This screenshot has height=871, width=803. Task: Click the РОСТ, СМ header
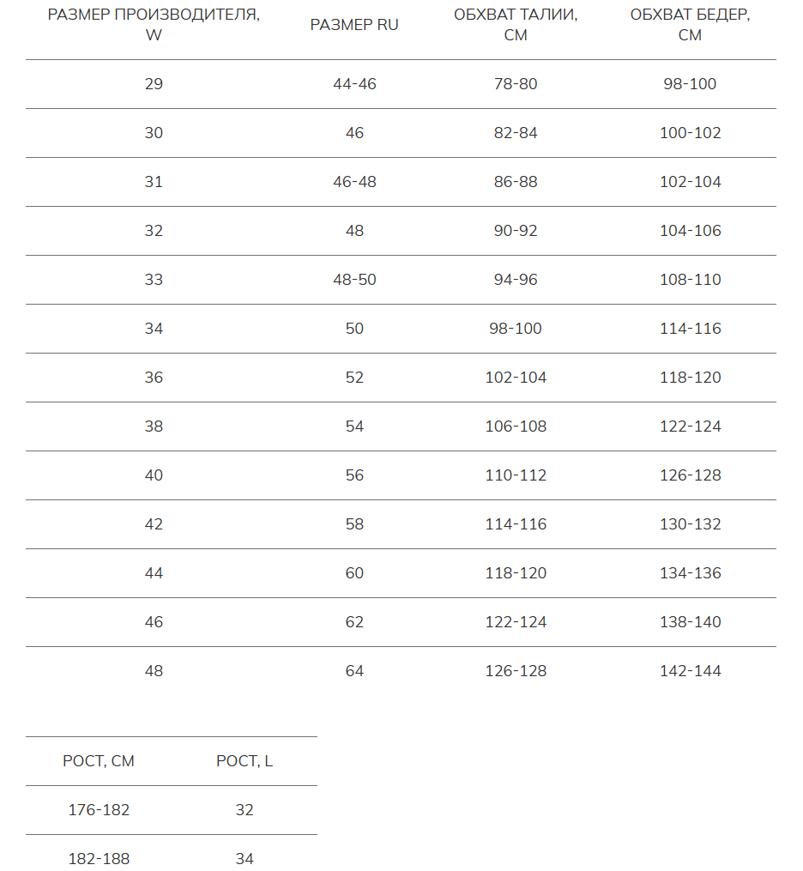coord(99,761)
